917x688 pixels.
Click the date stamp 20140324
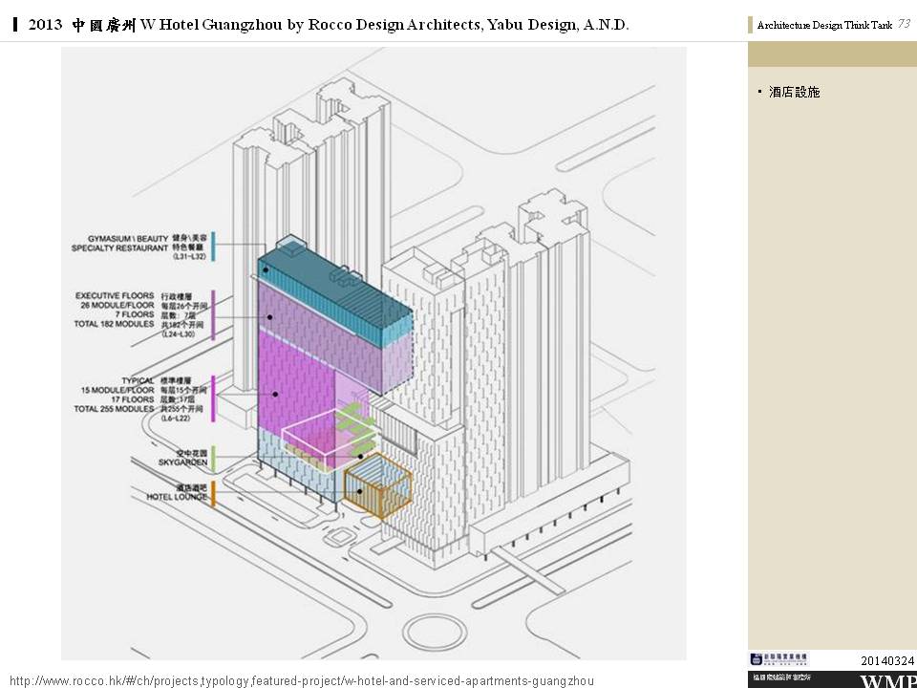coord(887,660)
